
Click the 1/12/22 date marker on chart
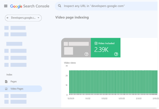click(x=104, y=99)
